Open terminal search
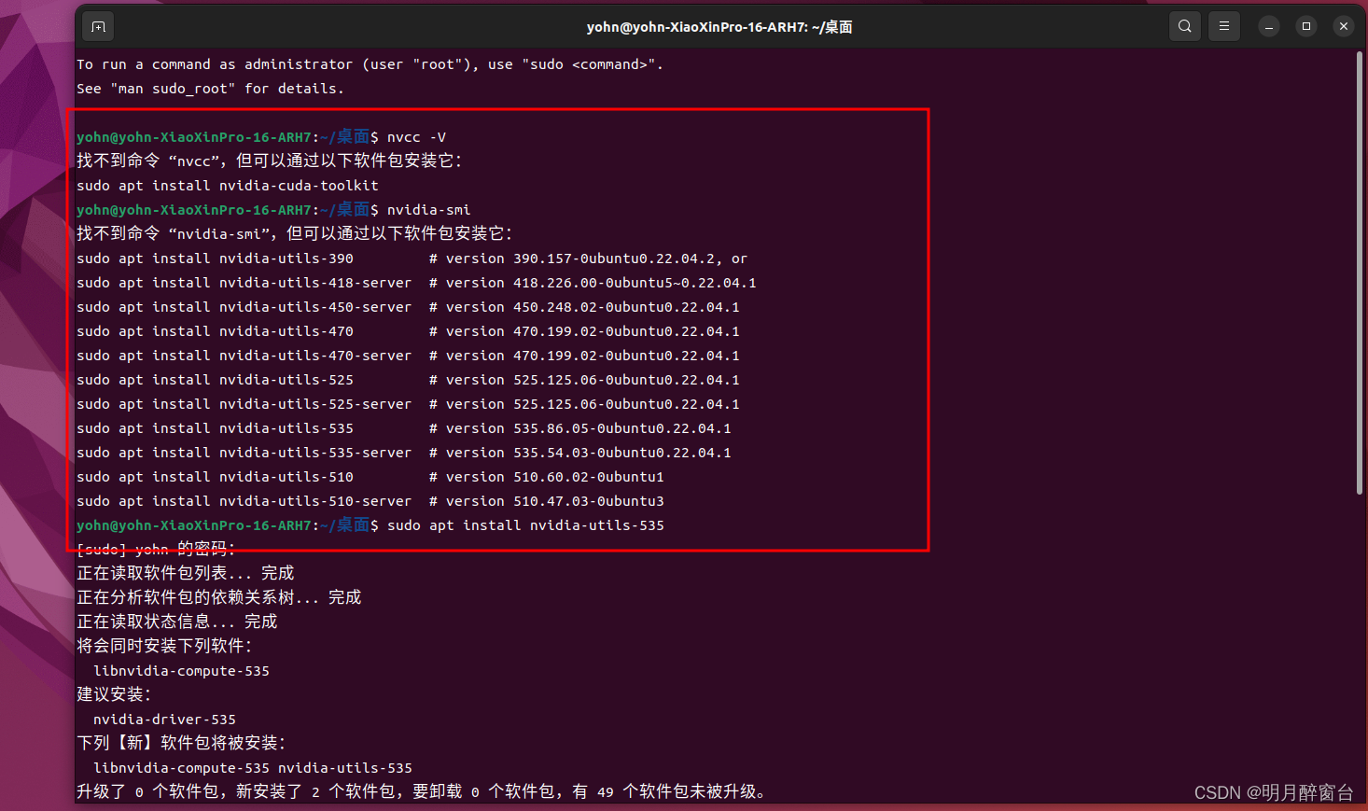Viewport: 1368px width, 811px height. (x=1184, y=26)
